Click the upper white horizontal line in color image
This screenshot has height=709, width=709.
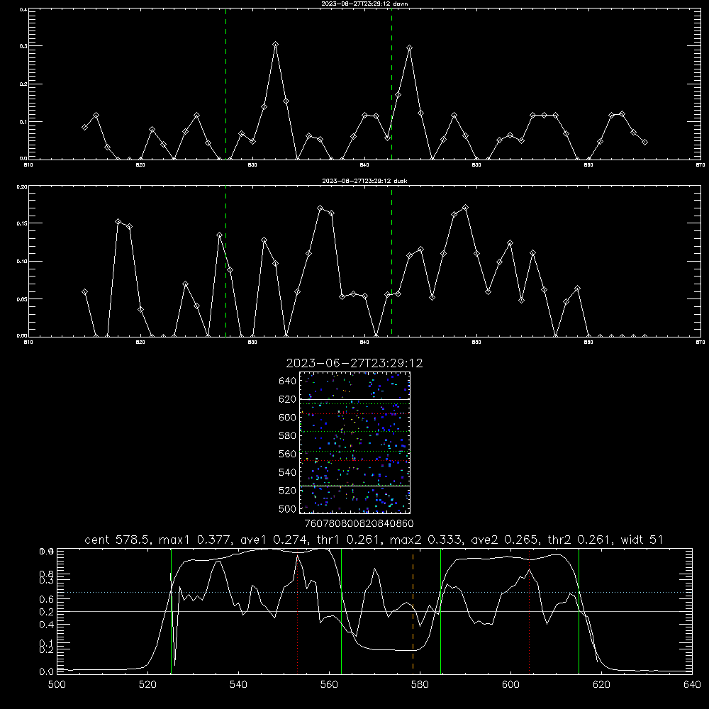click(355, 399)
